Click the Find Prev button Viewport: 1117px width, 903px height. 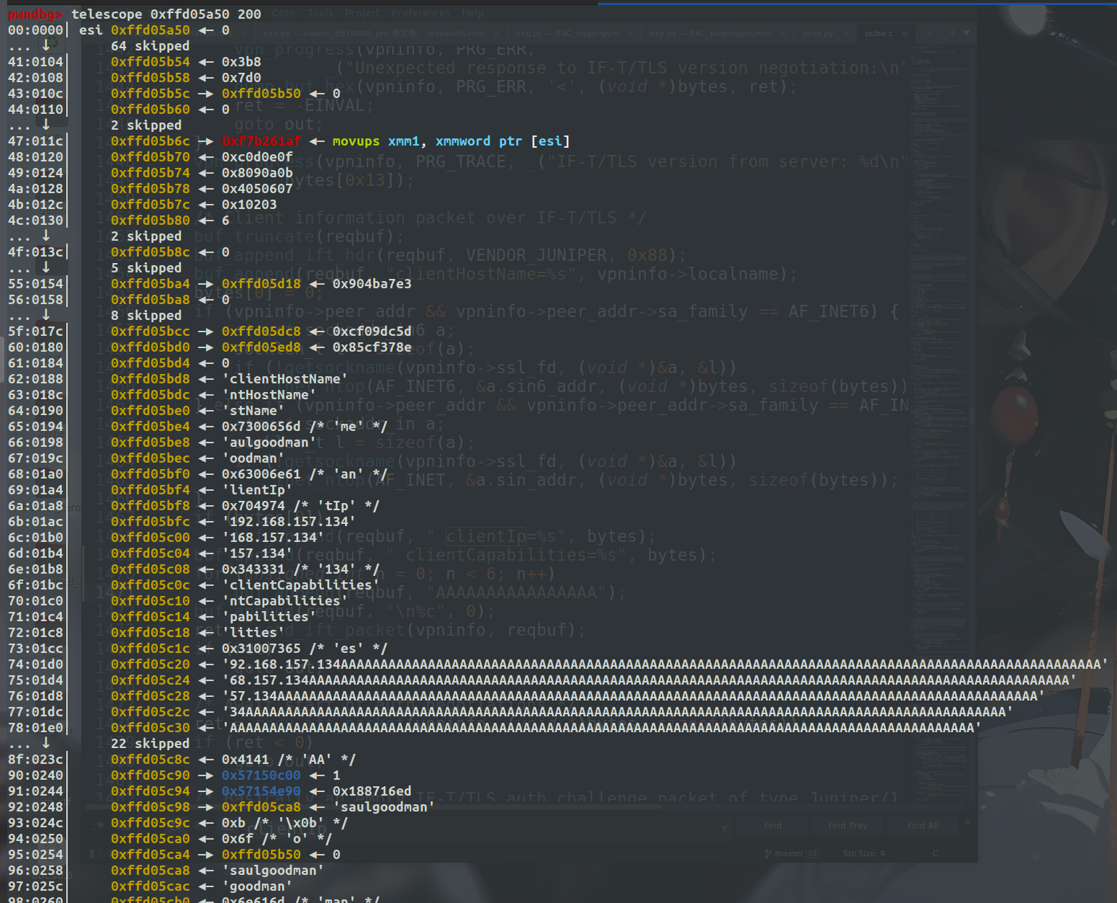[848, 826]
